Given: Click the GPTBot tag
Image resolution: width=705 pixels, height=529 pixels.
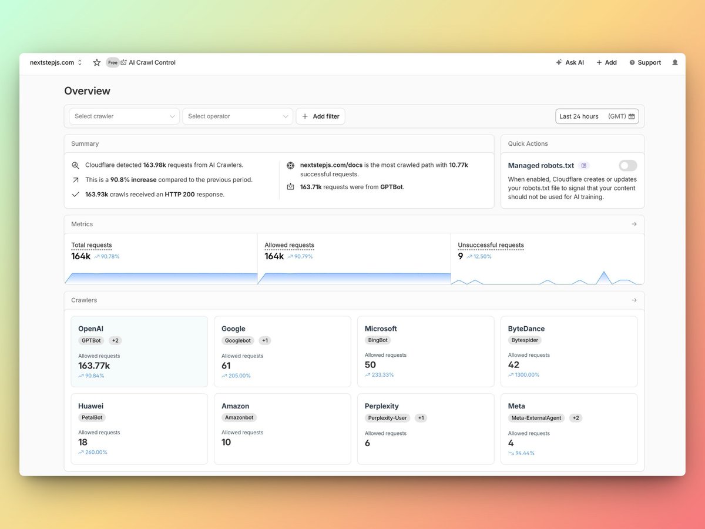Looking at the screenshot, I should coord(91,340).
